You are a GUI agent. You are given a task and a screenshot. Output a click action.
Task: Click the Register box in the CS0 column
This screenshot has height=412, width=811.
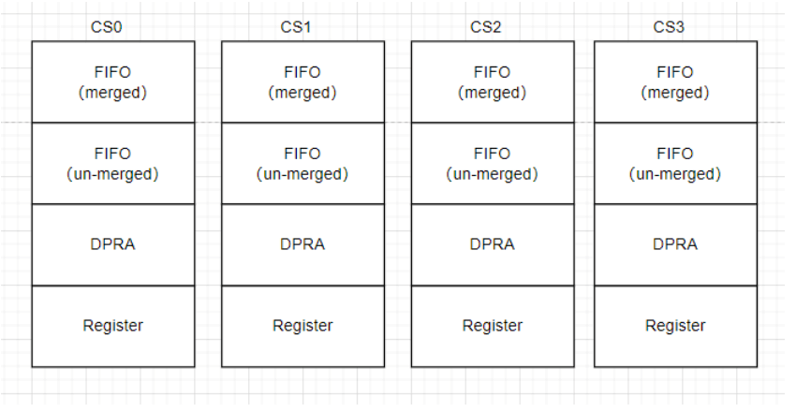tap(113, 326)
